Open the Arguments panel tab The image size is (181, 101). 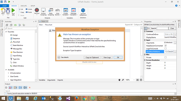point(51,80)
